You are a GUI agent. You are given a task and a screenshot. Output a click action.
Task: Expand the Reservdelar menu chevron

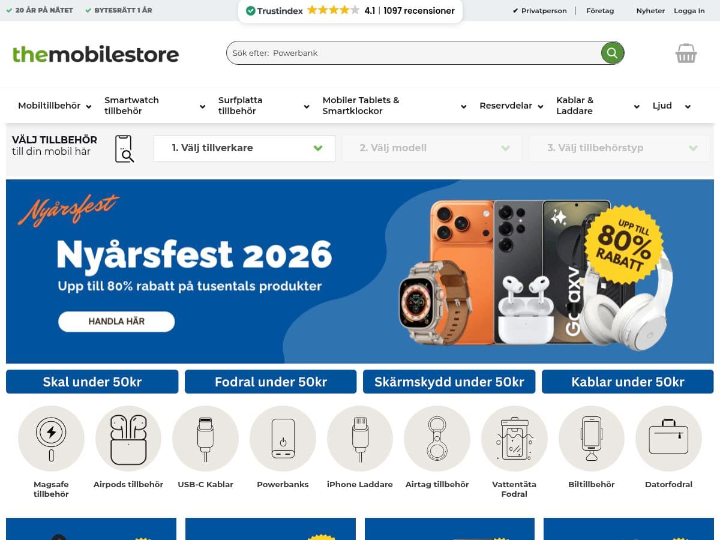540,106
